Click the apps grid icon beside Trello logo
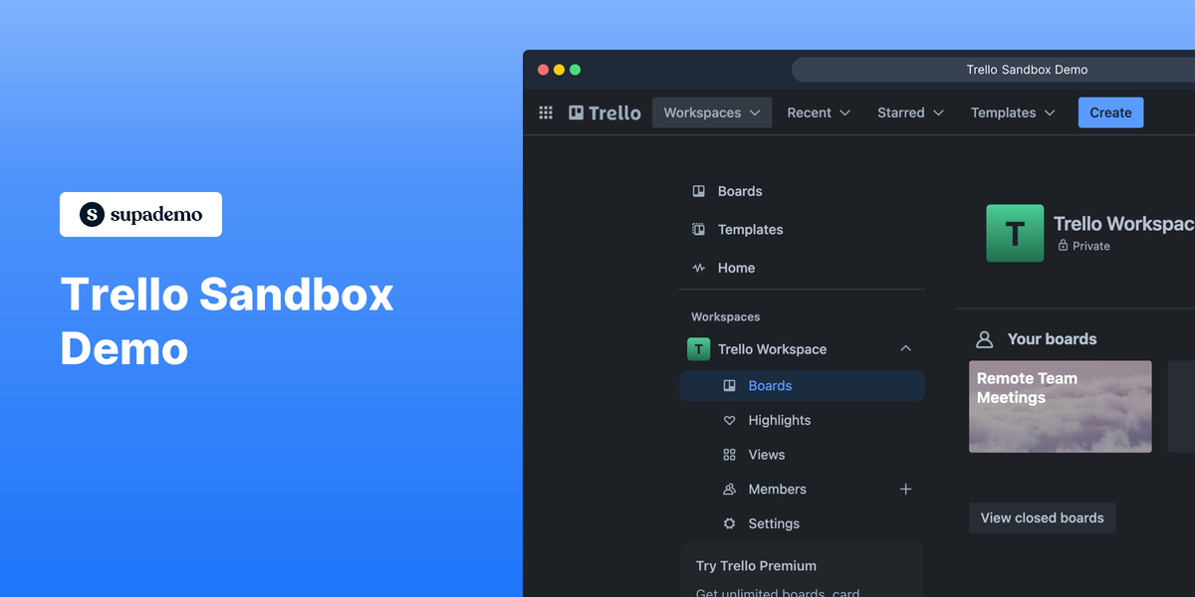Screen dimensions: 1195x597 [546, 112]
